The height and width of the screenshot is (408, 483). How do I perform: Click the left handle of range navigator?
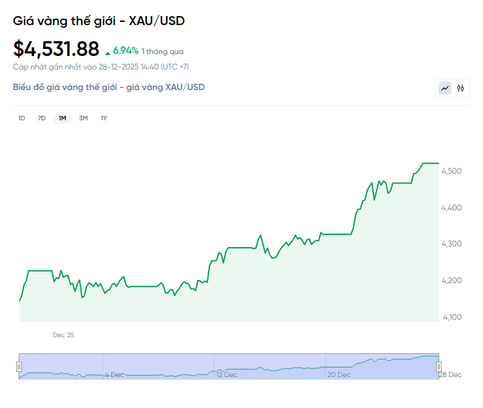(x=19, y=366)
